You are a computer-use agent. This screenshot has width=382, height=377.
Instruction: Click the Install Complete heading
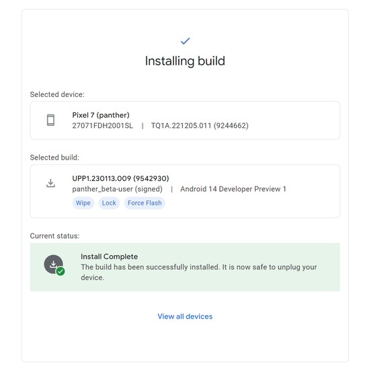(x=109, y=256)
